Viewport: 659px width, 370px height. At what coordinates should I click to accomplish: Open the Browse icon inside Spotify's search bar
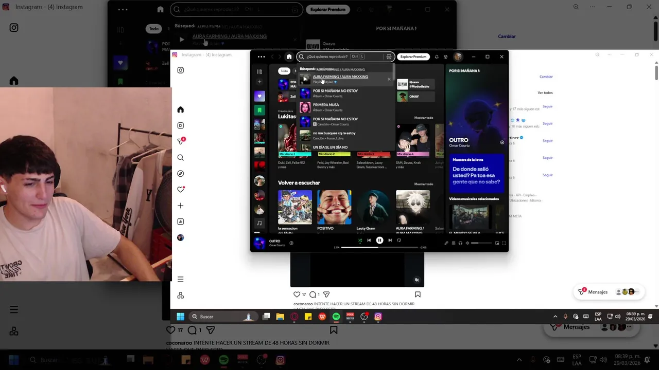[389, 57]
